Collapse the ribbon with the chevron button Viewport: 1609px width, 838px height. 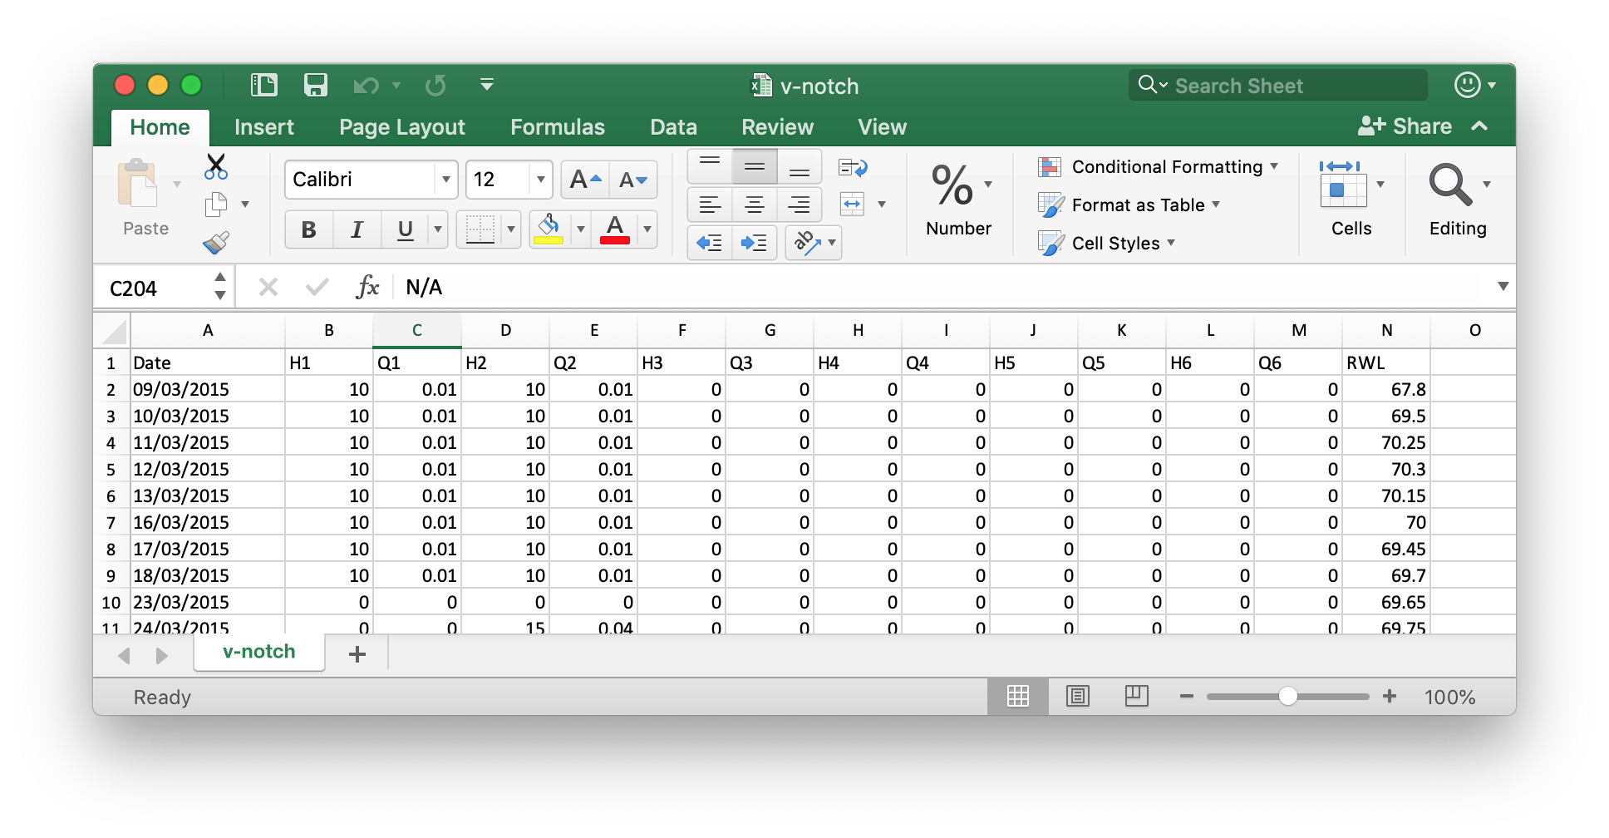[x=1479, y=126]
